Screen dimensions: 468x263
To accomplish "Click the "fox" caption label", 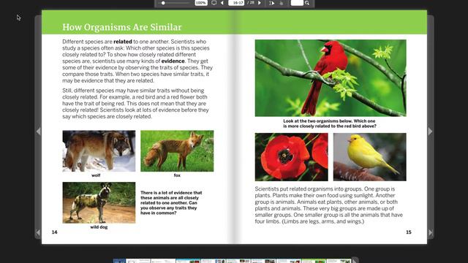I will [177, 175].
